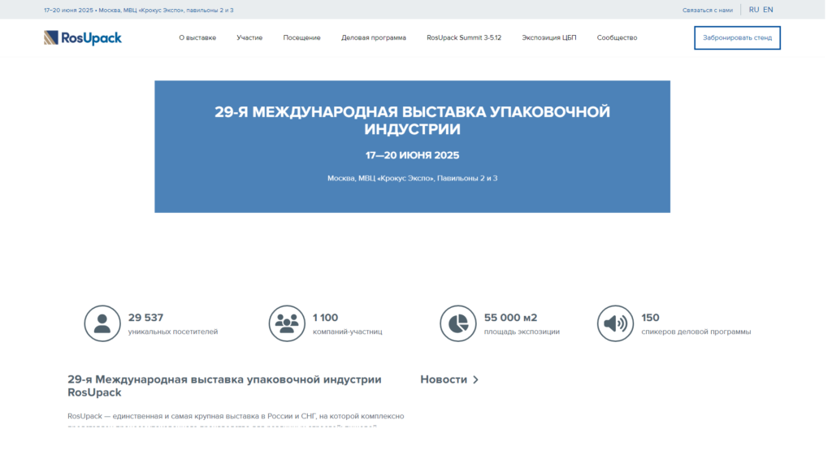This screenshot has width=832, height=468.
Task: Click the 55 000 м2 figure
Action: point(510,318)
